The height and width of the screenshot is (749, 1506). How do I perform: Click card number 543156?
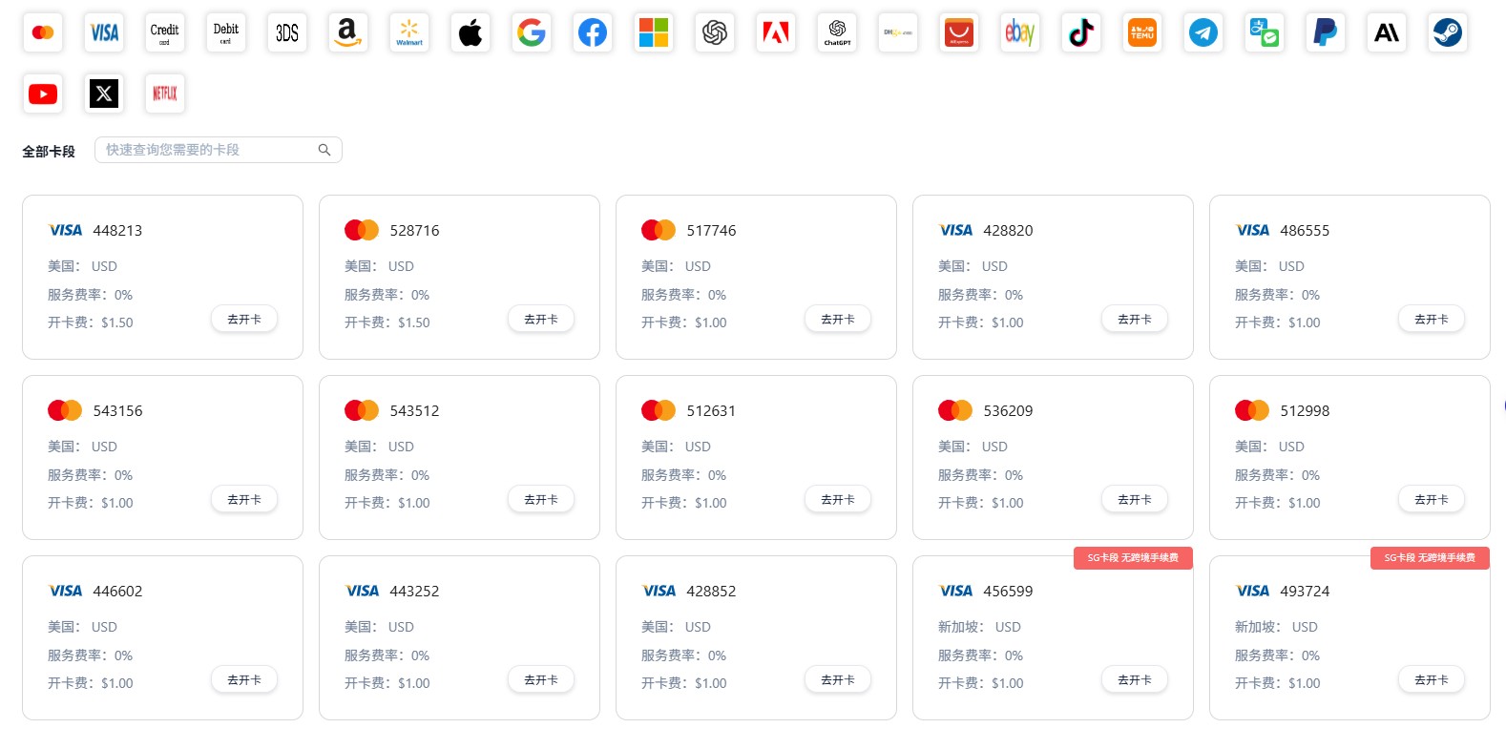(x=117, y=411)
